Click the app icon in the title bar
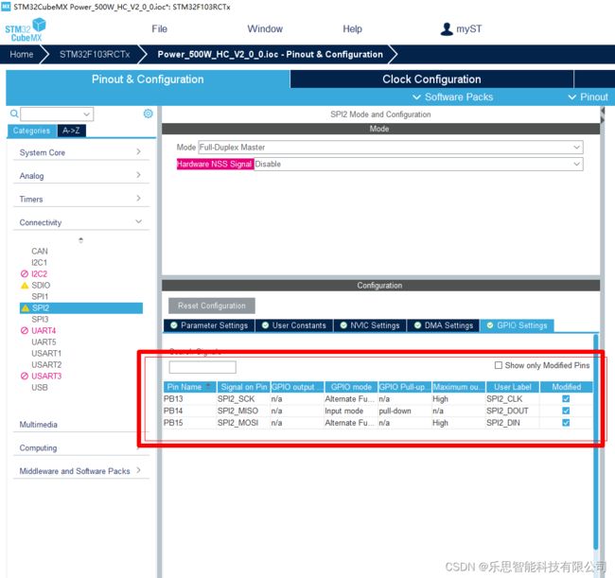This screenshot has width=615, height=578. (x=6, y=7)
